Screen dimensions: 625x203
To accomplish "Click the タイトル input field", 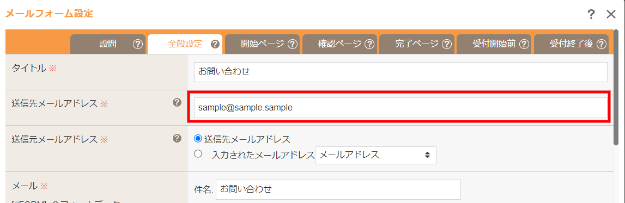I will point(401,72).
